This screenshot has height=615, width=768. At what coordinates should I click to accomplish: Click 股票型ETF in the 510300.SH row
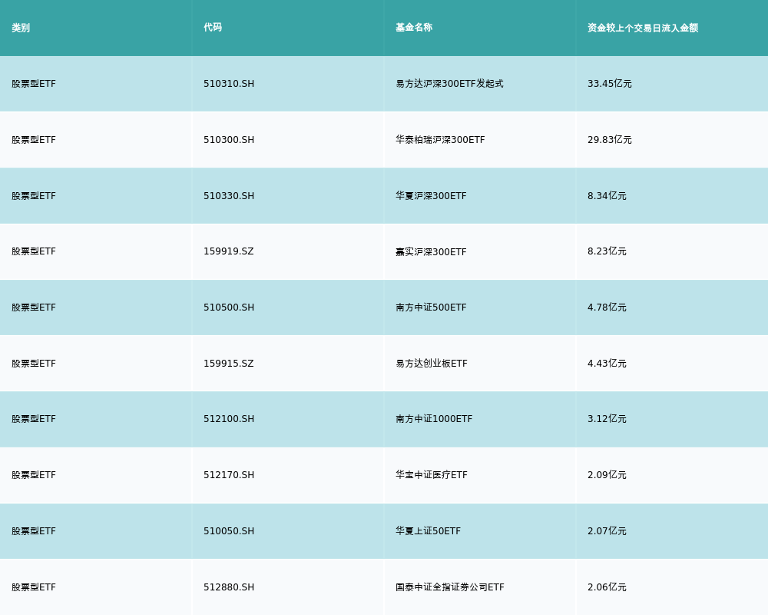coord(34,140)
